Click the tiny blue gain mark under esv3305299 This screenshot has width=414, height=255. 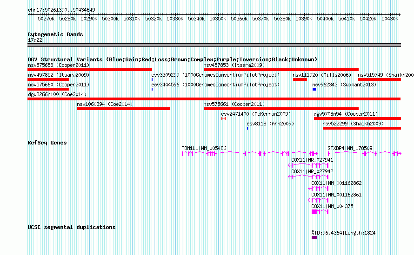coord(152,79)
